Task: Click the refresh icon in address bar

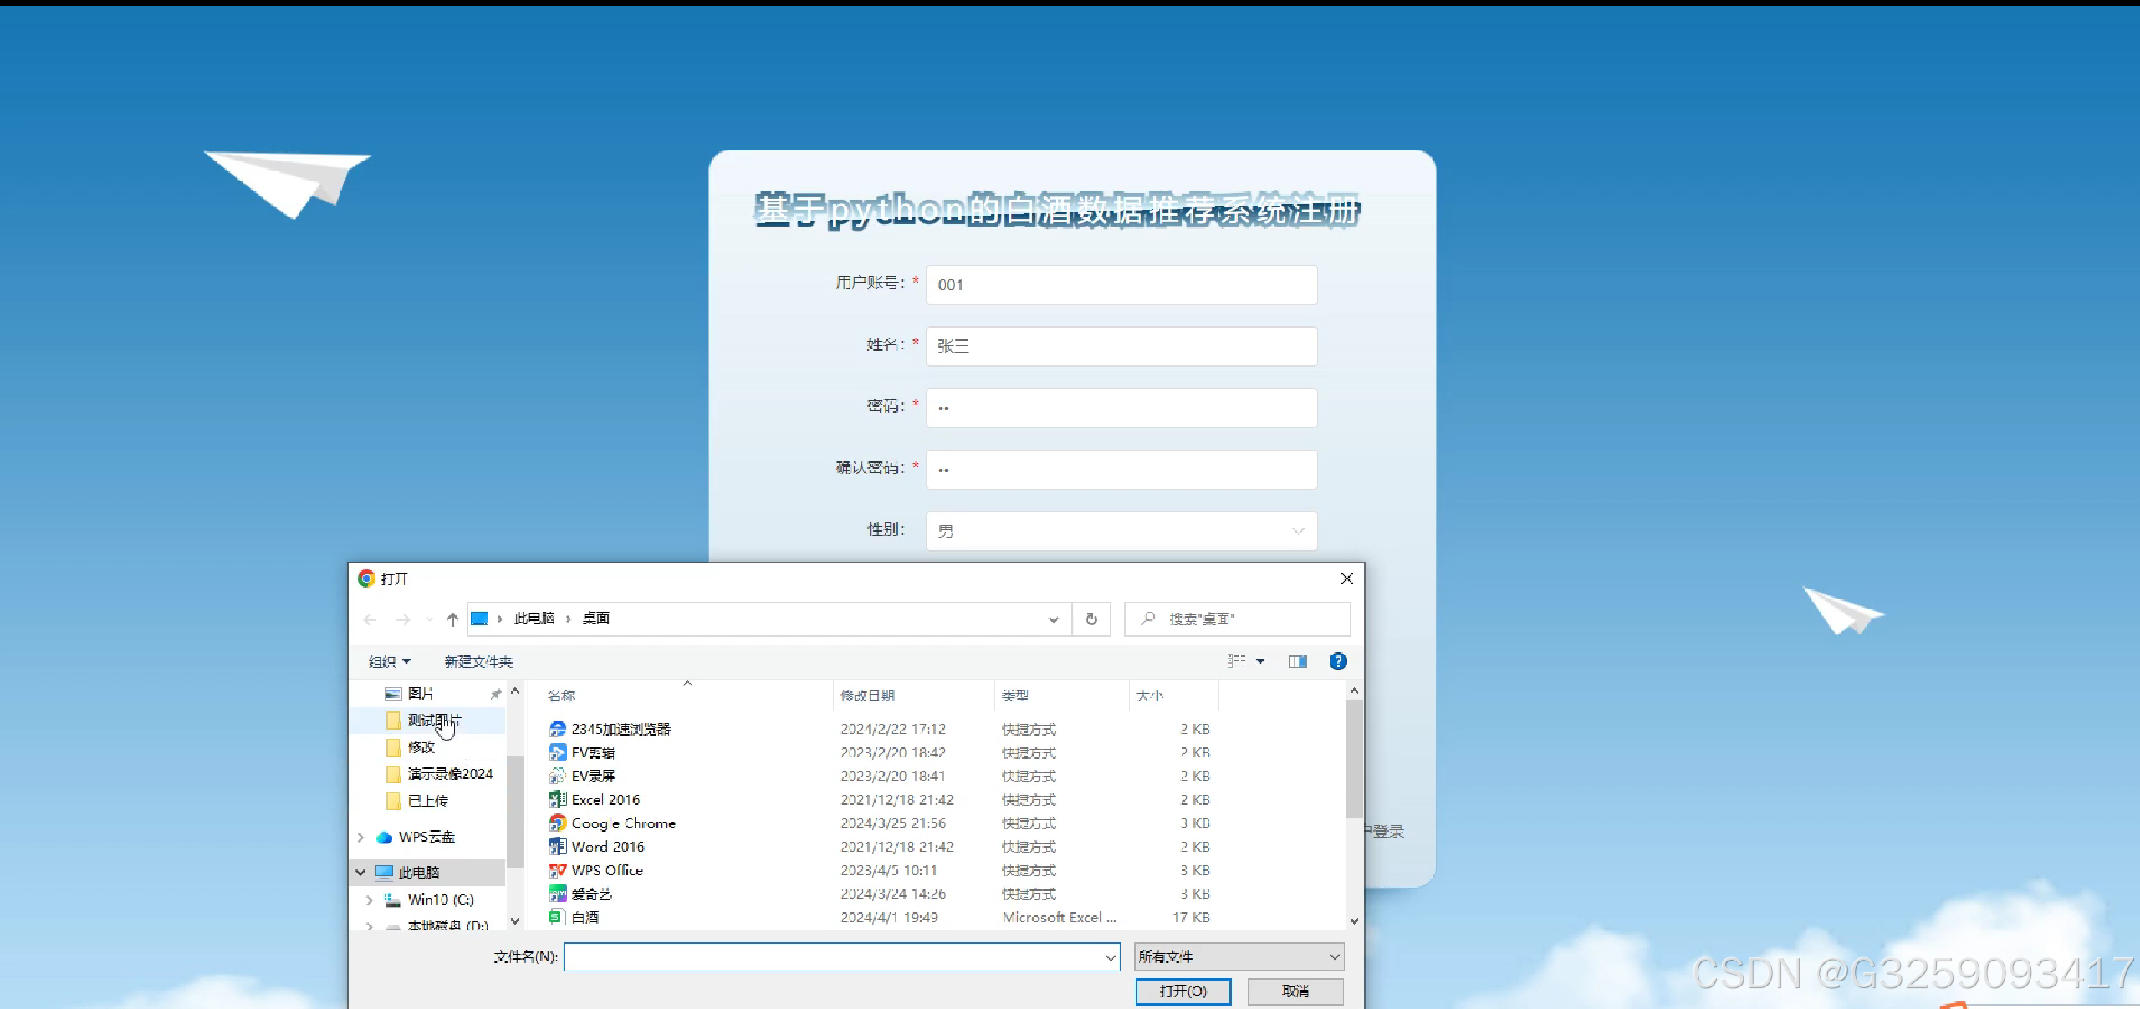Action: 1090,619
